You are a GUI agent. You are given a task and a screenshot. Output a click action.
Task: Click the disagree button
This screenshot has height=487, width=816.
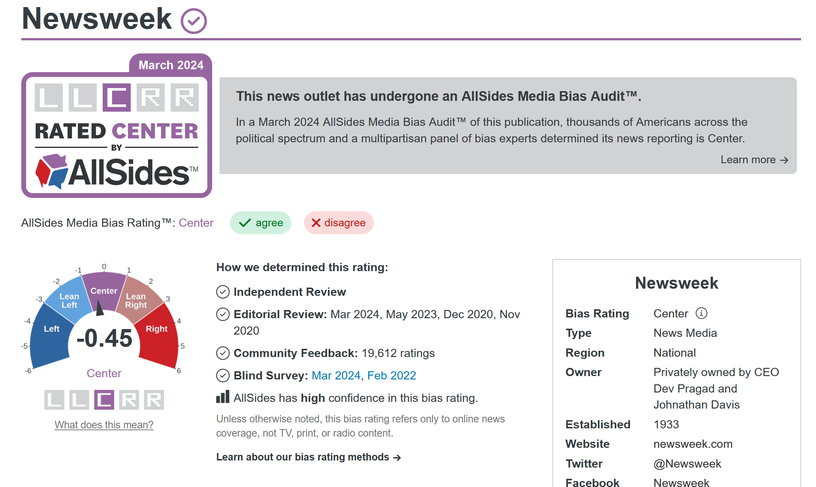(339, 223)
